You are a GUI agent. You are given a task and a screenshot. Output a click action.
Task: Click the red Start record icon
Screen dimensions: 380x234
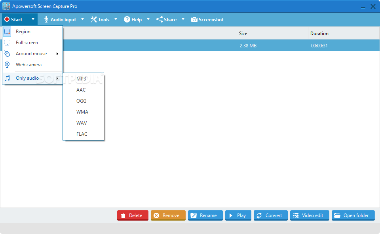pos(7,19)
